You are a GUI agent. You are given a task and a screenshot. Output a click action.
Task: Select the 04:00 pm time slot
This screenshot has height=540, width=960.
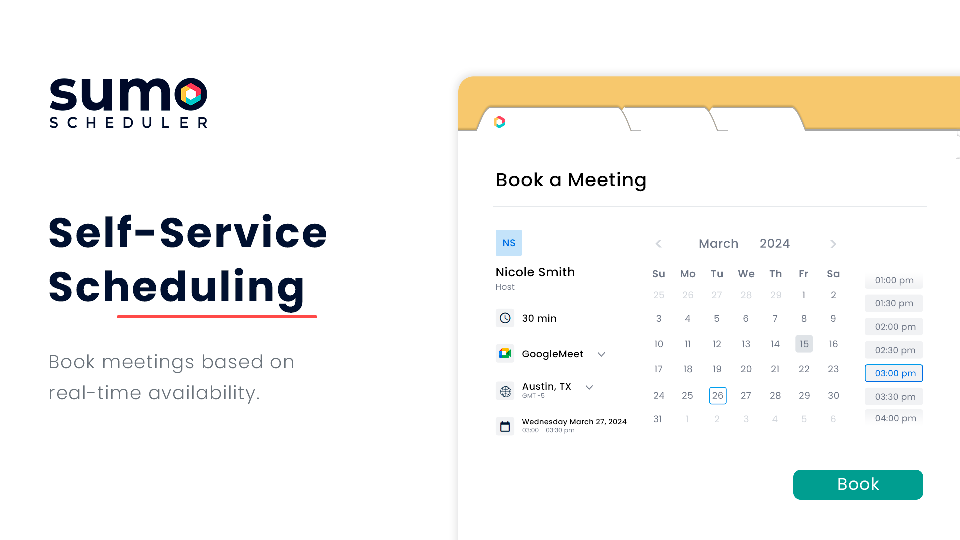893,418
